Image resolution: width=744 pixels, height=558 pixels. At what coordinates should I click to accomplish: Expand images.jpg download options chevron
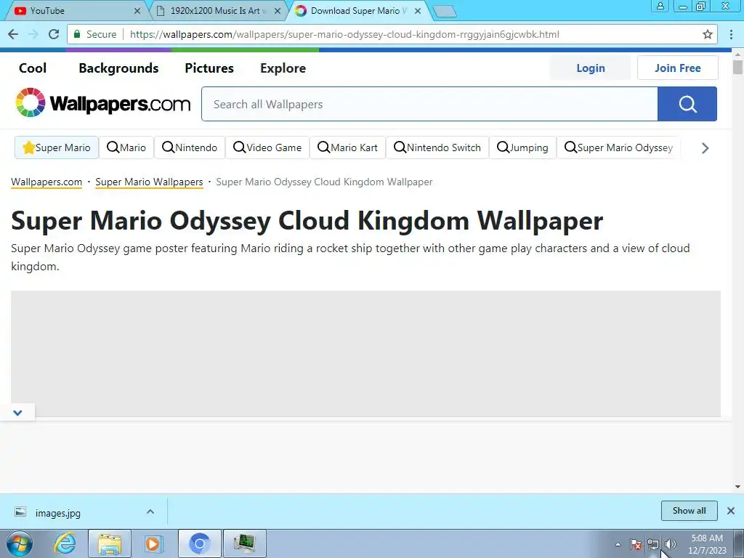point(150,511)
